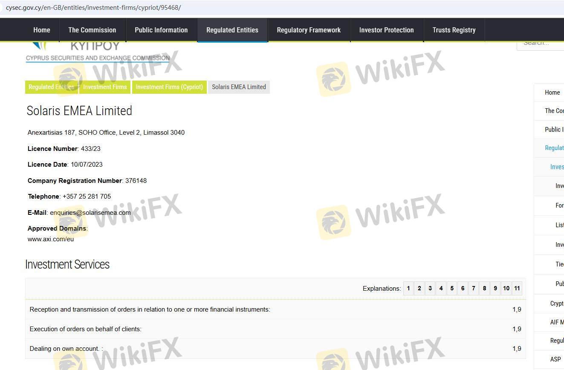The height and width of the screenshot is (370, 564).
Task: Open the Investor Protection menu
Action: coord(386,30)
